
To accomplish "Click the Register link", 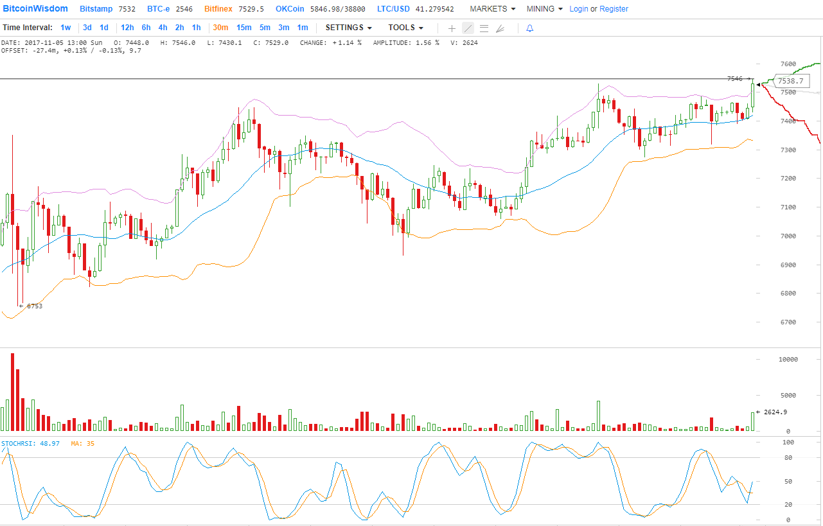I will pyautogui.click(x=614, y=9).
